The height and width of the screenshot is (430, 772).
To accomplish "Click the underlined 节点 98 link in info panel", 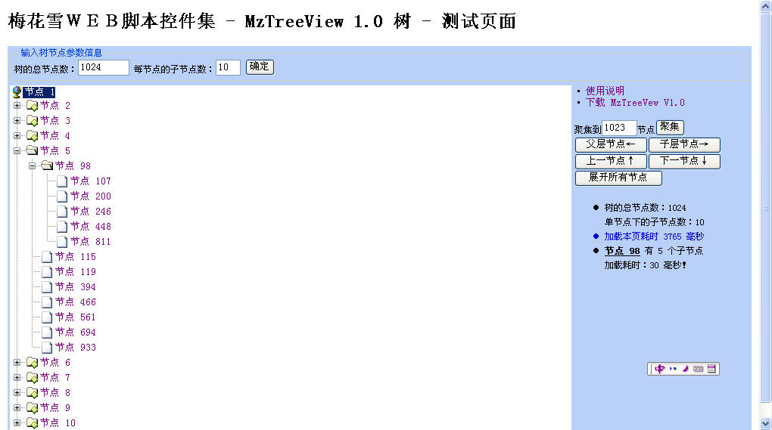I will click(x=622, y=251).
